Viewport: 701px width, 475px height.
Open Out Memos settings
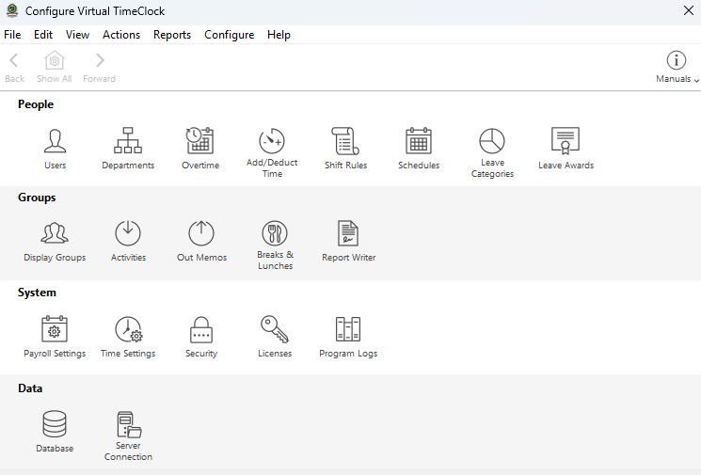201,242
